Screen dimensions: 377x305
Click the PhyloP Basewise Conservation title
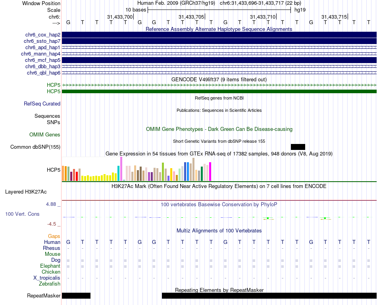[x=219, y=205]
